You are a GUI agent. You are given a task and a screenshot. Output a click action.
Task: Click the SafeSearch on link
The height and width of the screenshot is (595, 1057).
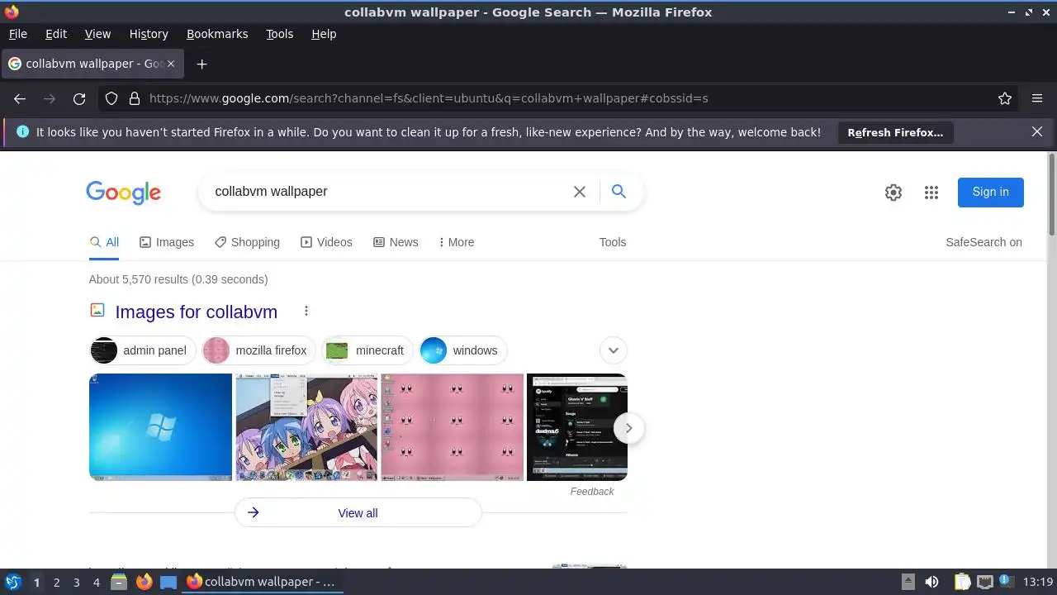coord(984,242)
